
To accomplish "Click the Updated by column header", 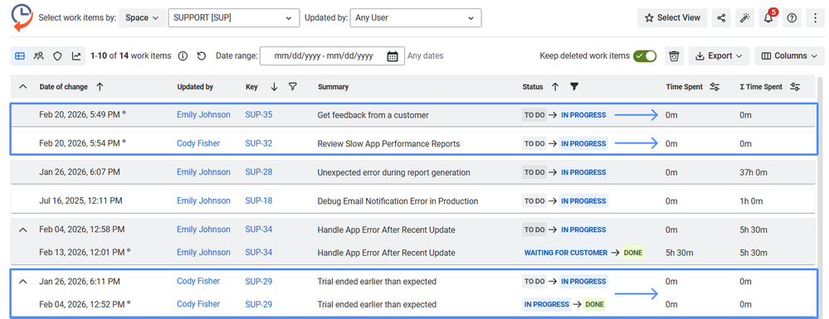I will (x=195, y=87).
